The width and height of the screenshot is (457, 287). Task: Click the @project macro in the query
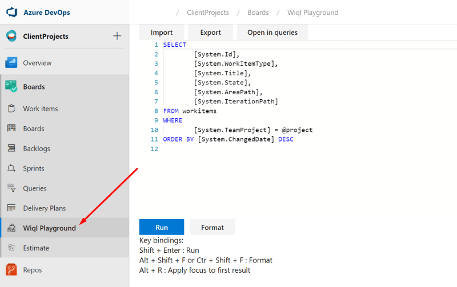297,130
